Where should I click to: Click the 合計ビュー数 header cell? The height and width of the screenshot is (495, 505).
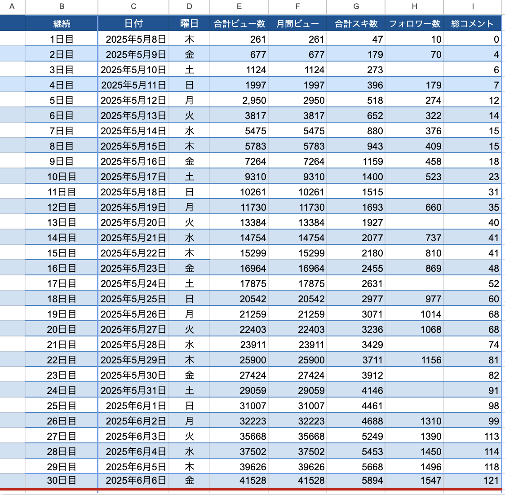[239, 24]
